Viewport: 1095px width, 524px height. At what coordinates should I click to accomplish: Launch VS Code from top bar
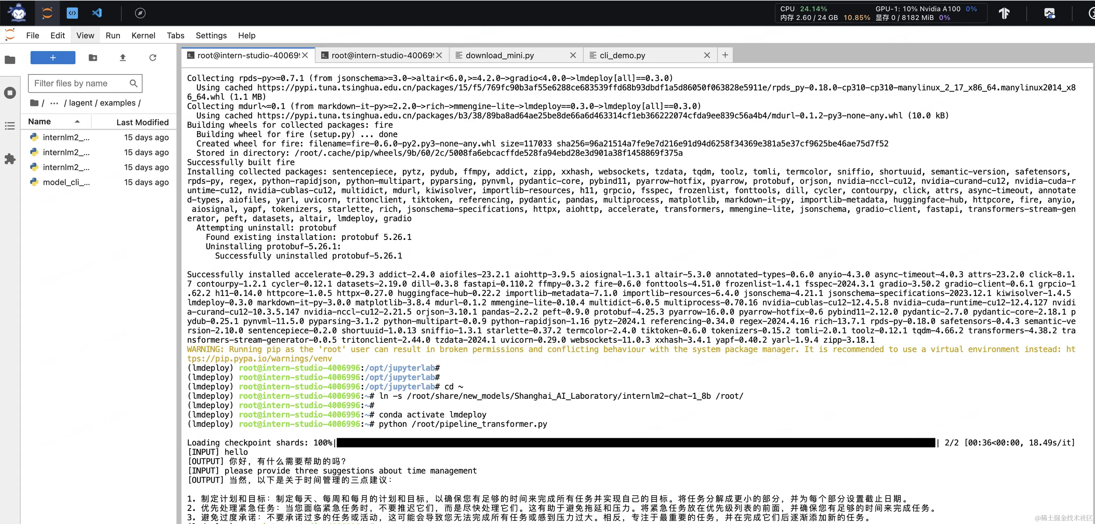pyautogui.click(x=97, y=13)
